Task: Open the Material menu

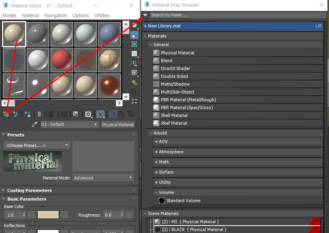Action: click(31, 16)
